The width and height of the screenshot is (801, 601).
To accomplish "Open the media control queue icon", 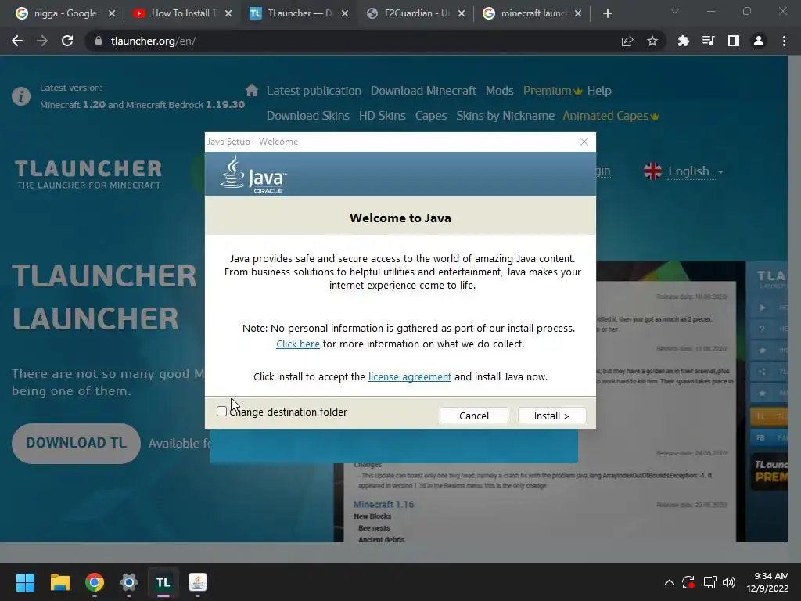I will pyautogui.click(x=709, y=41).
